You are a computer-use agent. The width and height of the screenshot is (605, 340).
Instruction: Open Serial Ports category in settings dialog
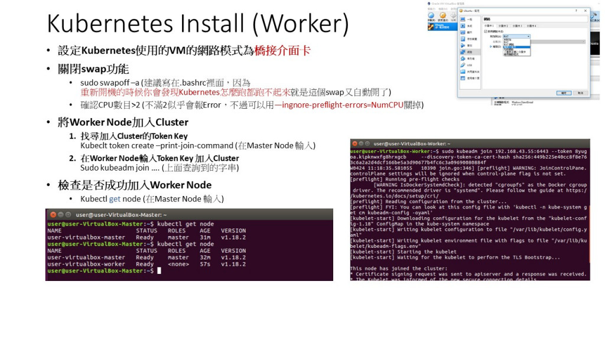[470, 58]
